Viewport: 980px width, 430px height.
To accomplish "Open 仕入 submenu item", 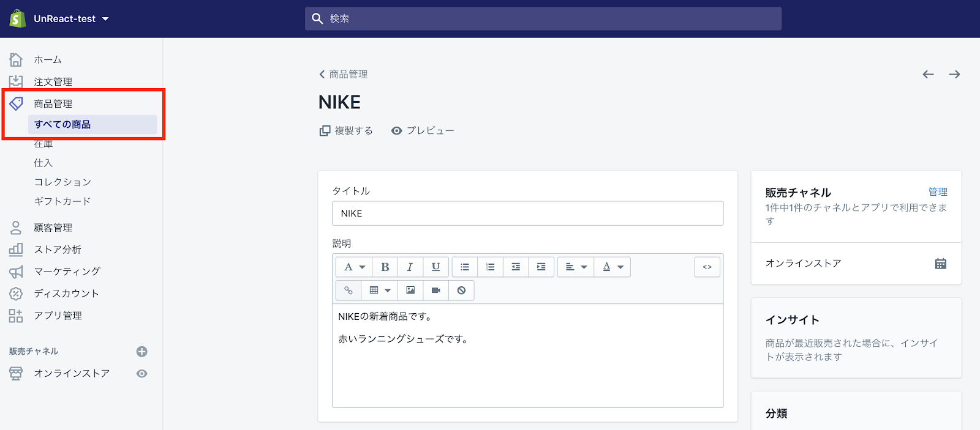I will 43,163.
